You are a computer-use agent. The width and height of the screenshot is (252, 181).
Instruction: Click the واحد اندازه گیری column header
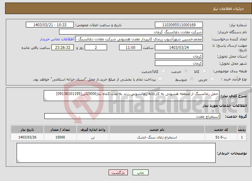(93, 130)
